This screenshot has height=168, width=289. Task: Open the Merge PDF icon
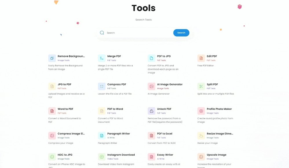pos(102,58)
